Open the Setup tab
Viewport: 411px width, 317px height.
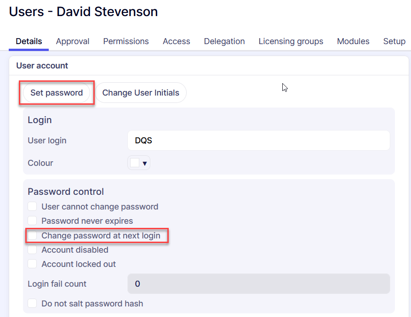[x=394, y=41]
